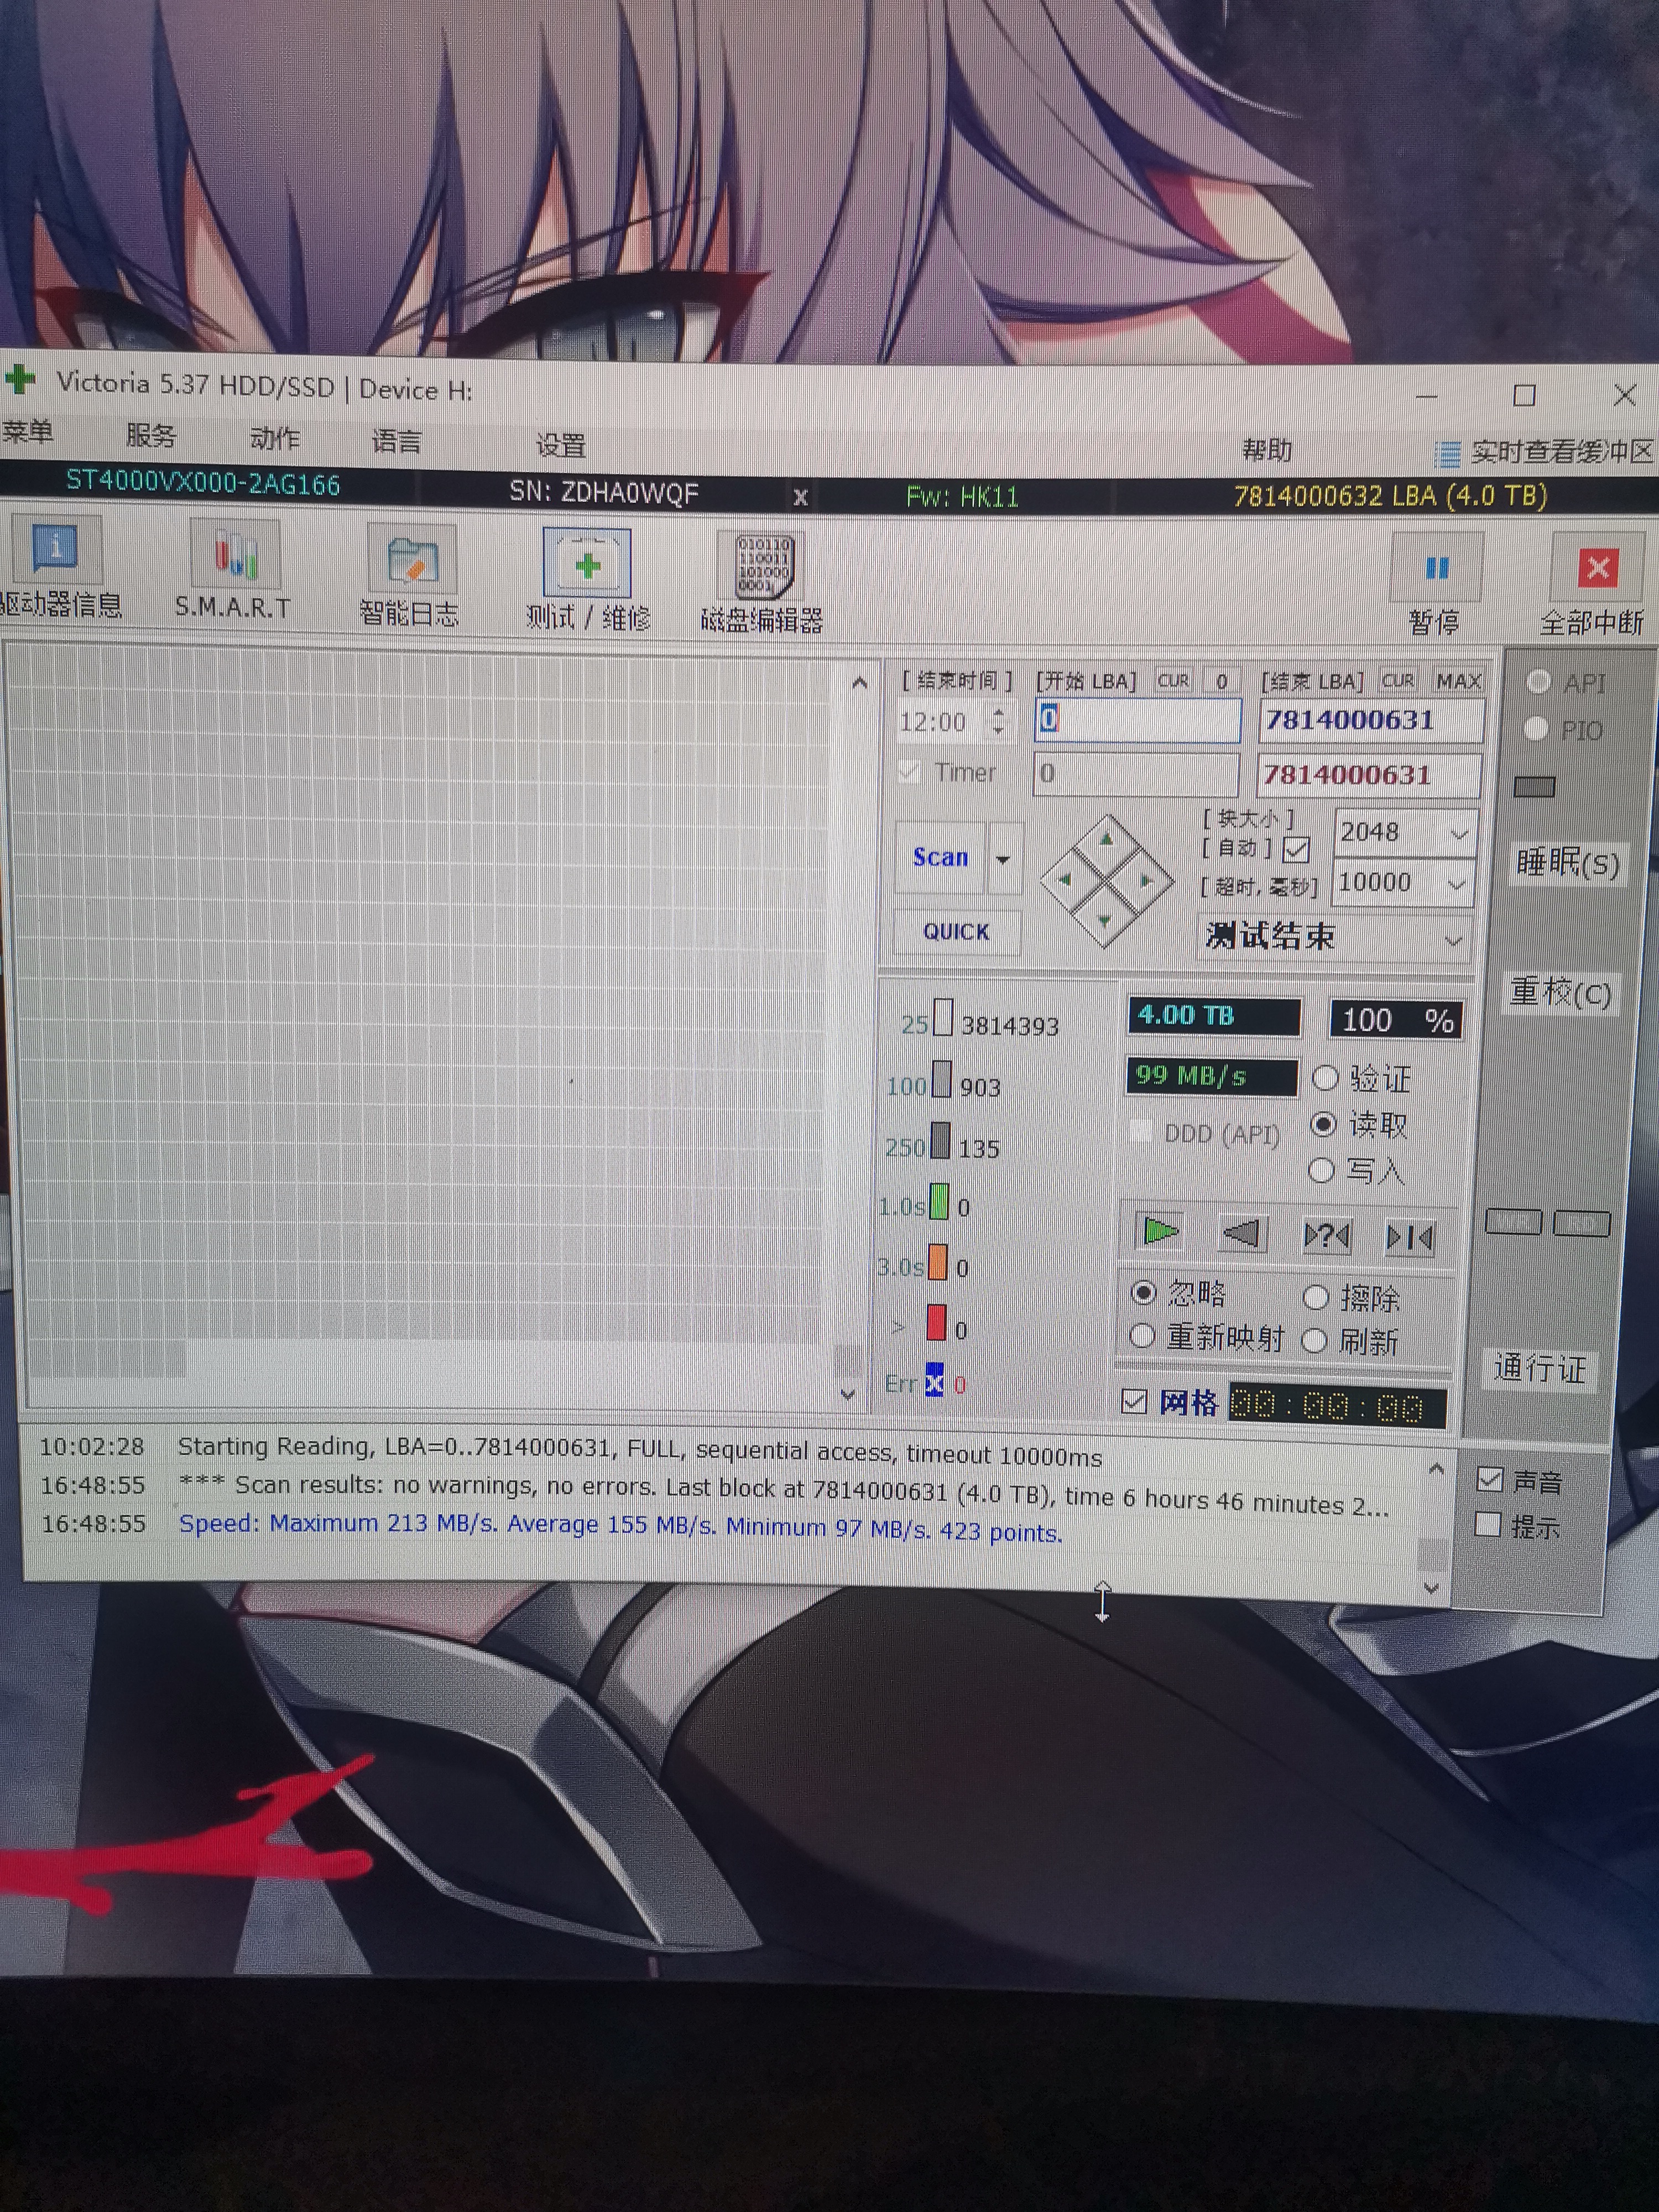Toggle the 声音 sound checkbox

pyautogui.click(x=1489, y=1479)
